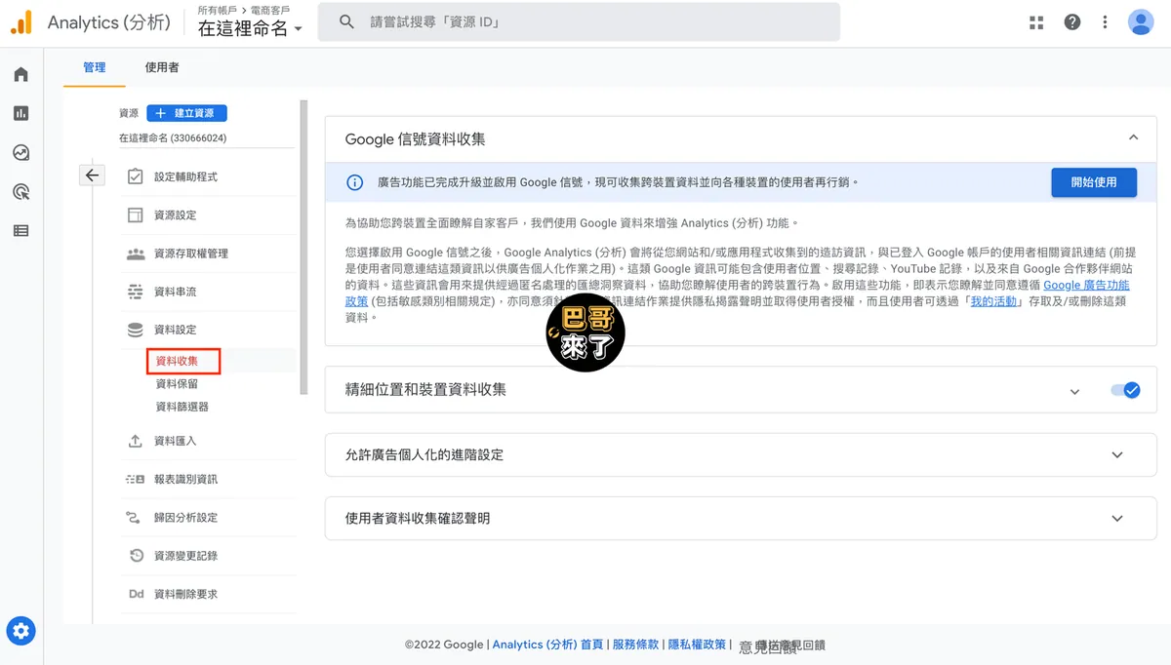Click the 建立資源 button
This screenshot has width=1171, height=665.
click(x=186, y=113)
